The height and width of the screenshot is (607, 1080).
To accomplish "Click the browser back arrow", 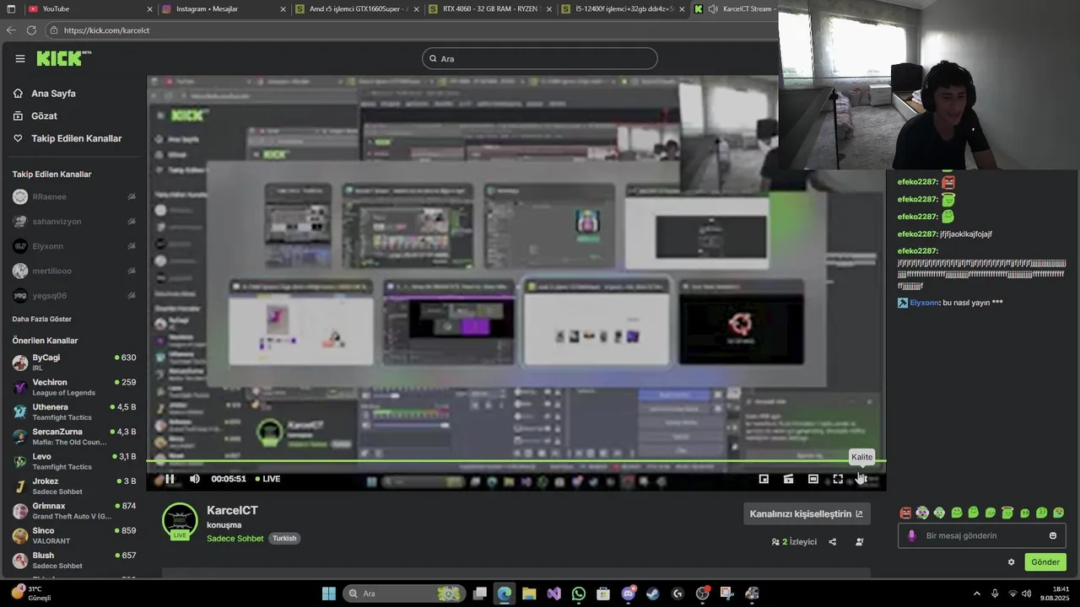I will [x=11, y=30].
